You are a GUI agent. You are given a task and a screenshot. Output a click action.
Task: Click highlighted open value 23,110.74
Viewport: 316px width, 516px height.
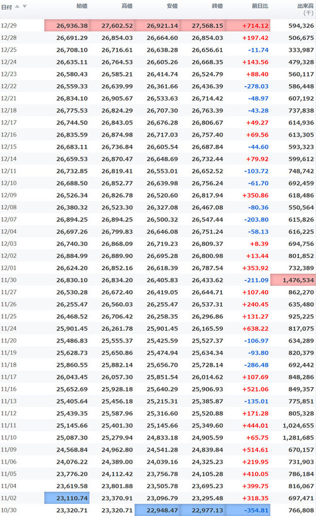pos(72,498)
